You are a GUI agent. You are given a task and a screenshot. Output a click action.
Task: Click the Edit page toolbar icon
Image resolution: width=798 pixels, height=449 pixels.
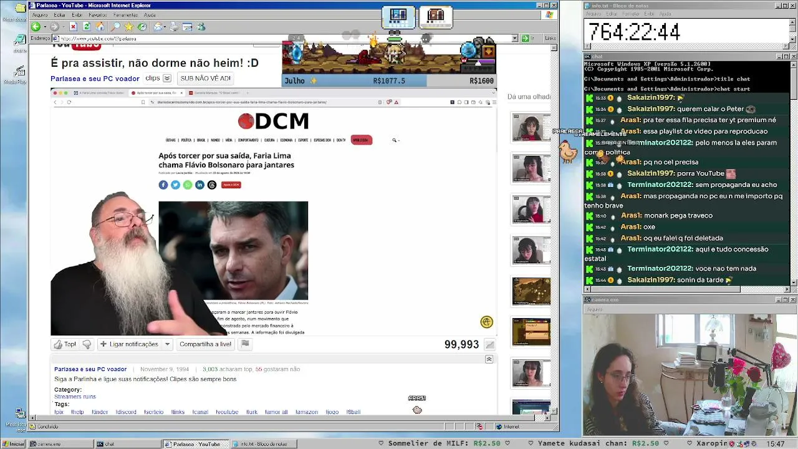coord(187,27)
